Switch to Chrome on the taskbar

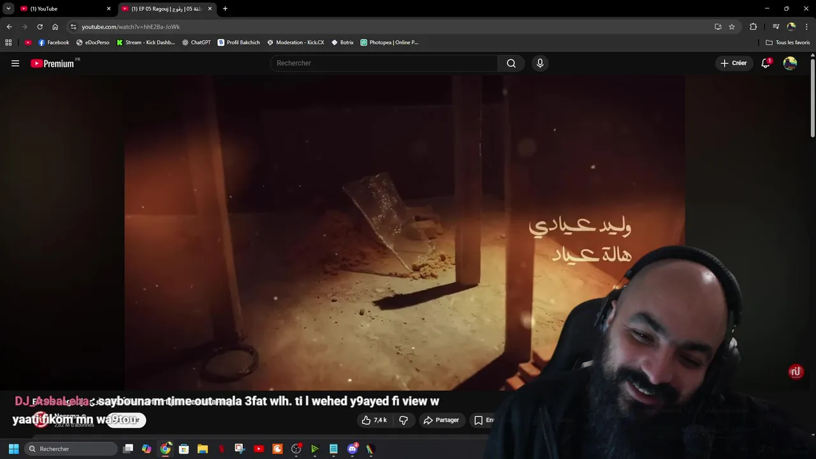pyautogui.click(x=165, y=449)
